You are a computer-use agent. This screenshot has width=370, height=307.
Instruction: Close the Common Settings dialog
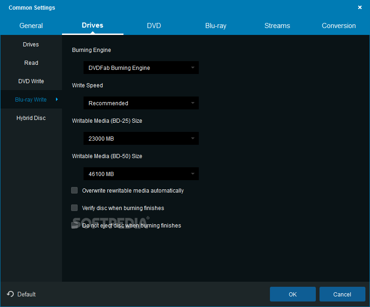point(360,7)
